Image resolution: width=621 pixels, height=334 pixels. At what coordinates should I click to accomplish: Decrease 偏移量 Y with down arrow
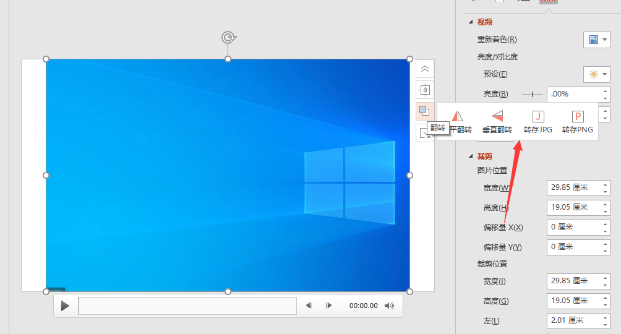[x=605, y=251]
